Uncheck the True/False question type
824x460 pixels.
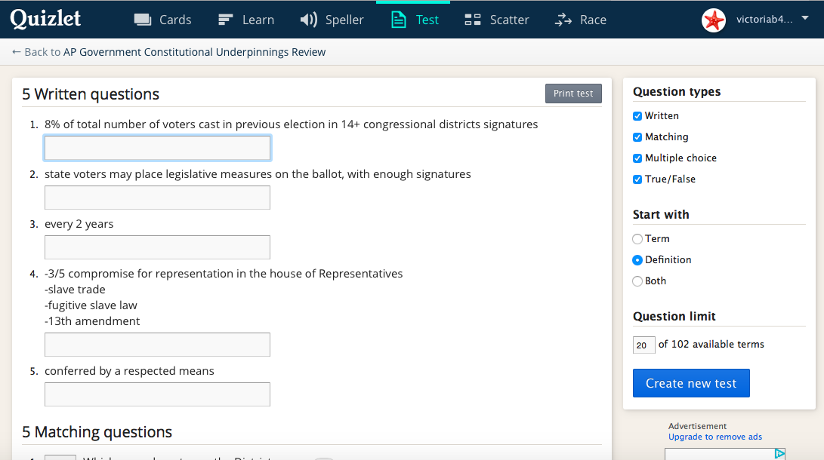tap(637, 179)
